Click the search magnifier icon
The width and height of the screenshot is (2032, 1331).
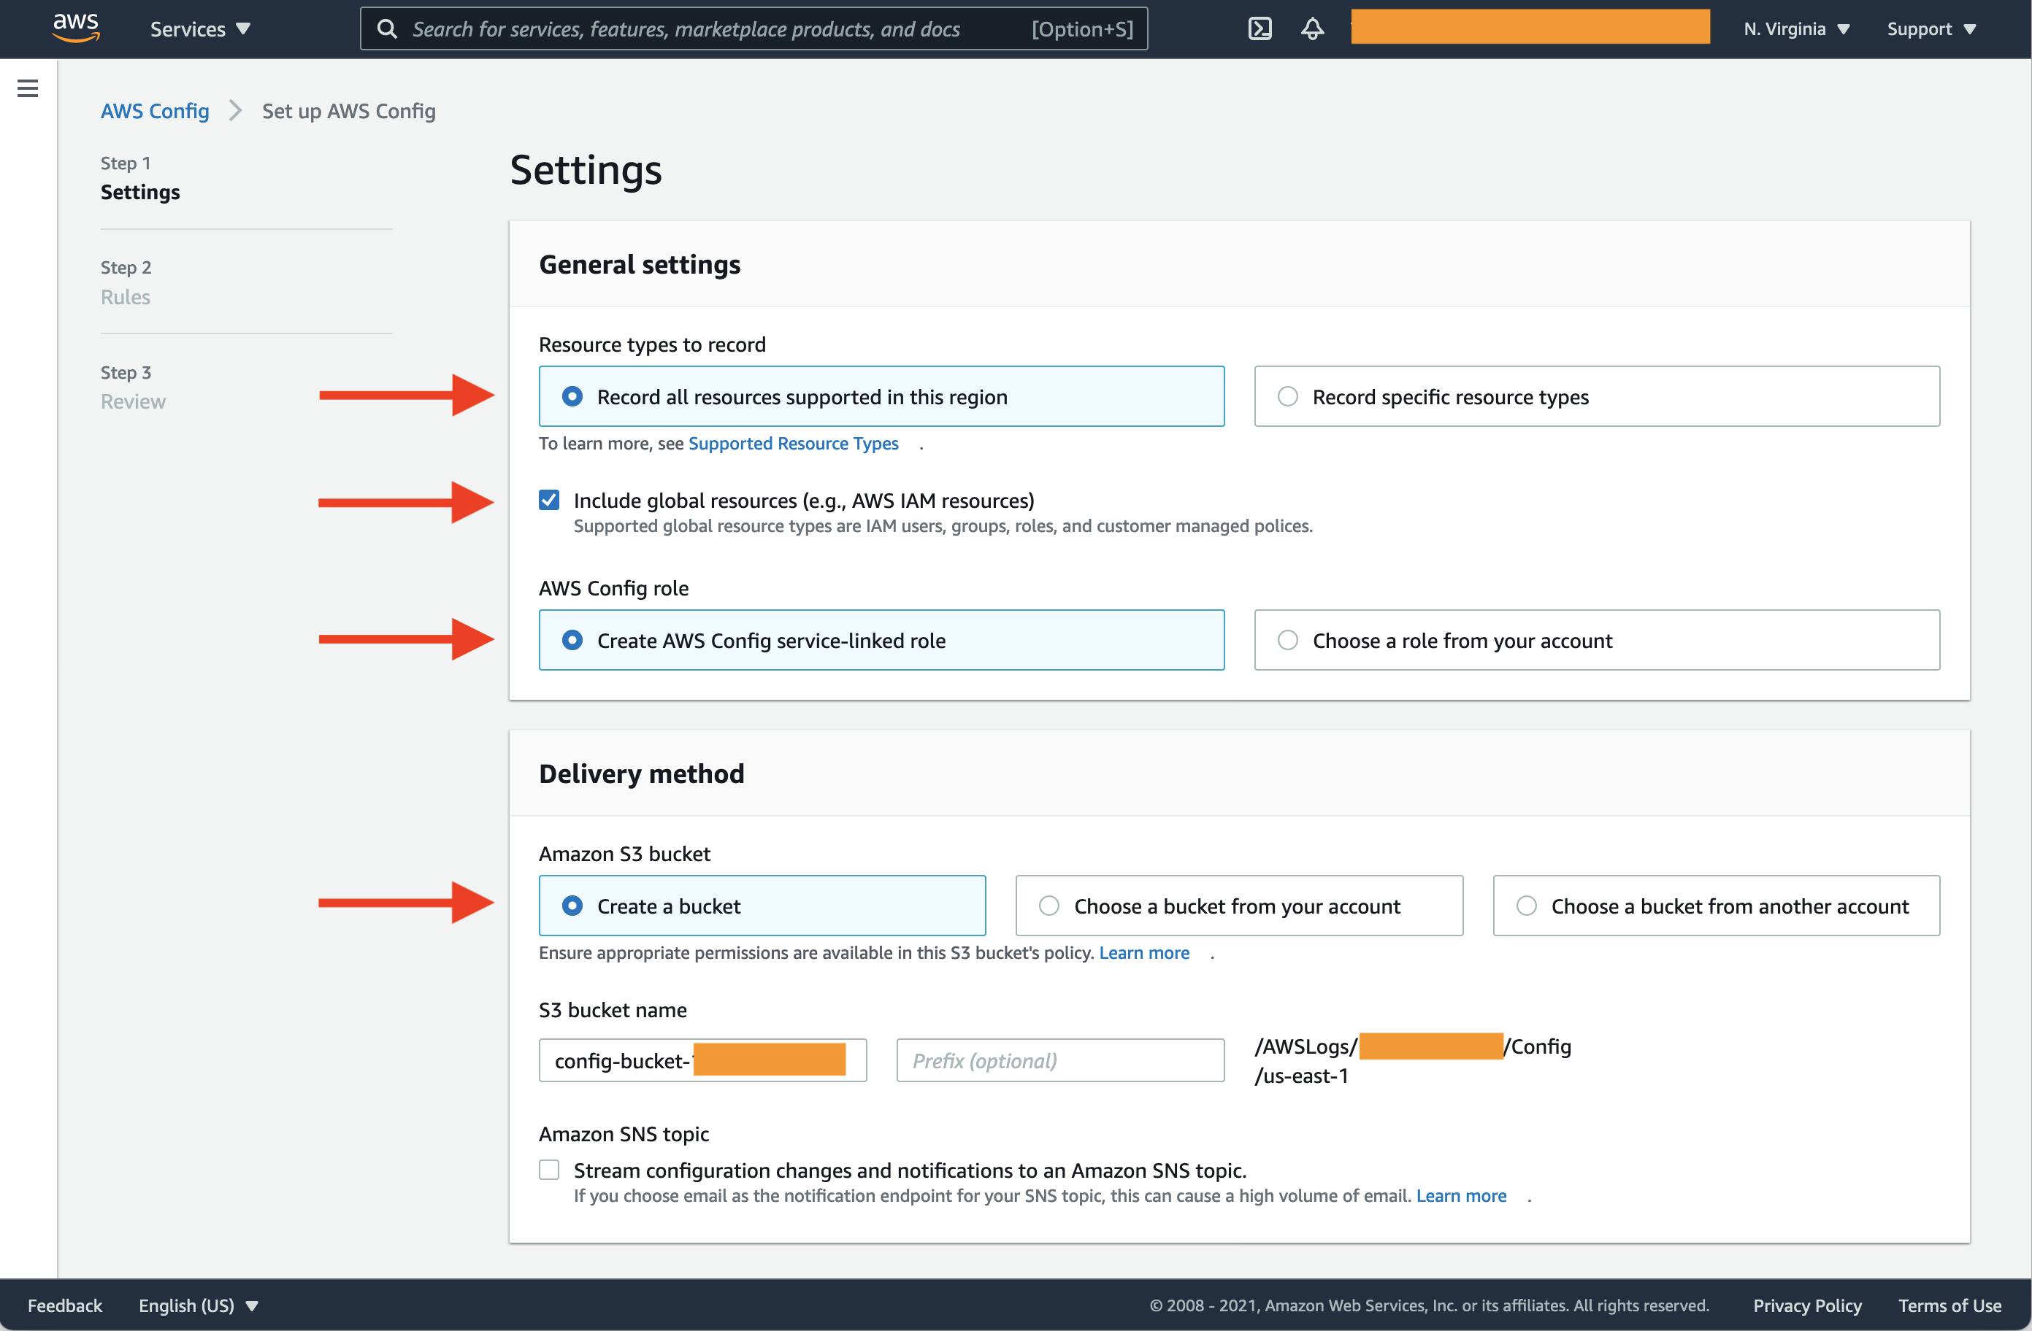tap(387, 29)
